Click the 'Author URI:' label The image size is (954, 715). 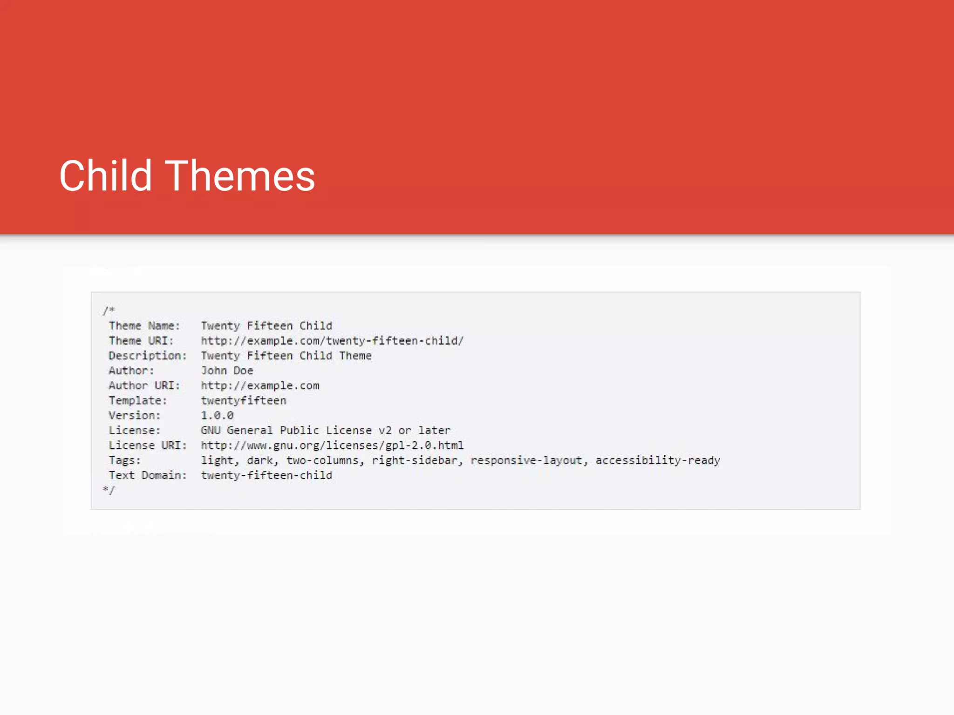click(x=144, y=385)
